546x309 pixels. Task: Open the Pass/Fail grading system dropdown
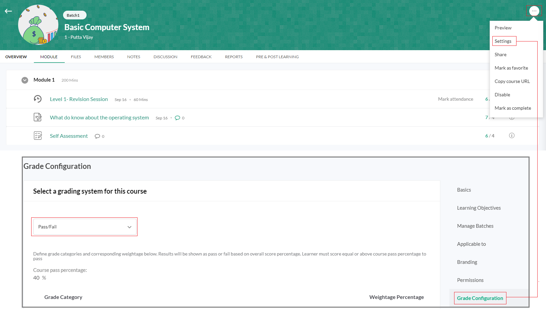85,227
